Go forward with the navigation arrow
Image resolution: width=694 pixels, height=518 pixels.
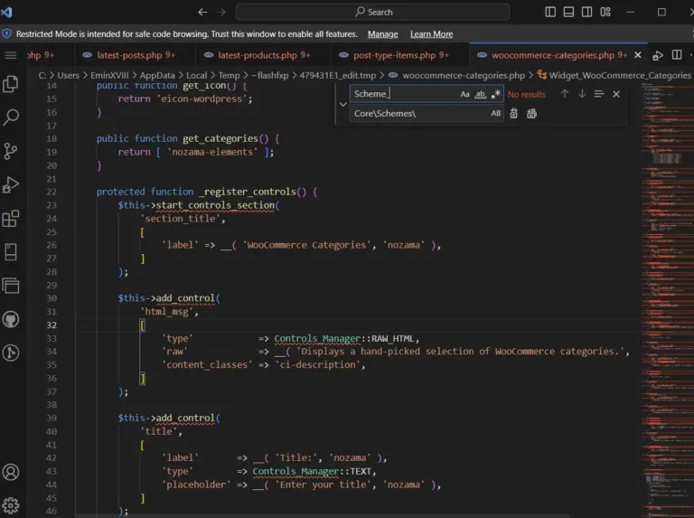pyautogui.click(x=221, y=12)
